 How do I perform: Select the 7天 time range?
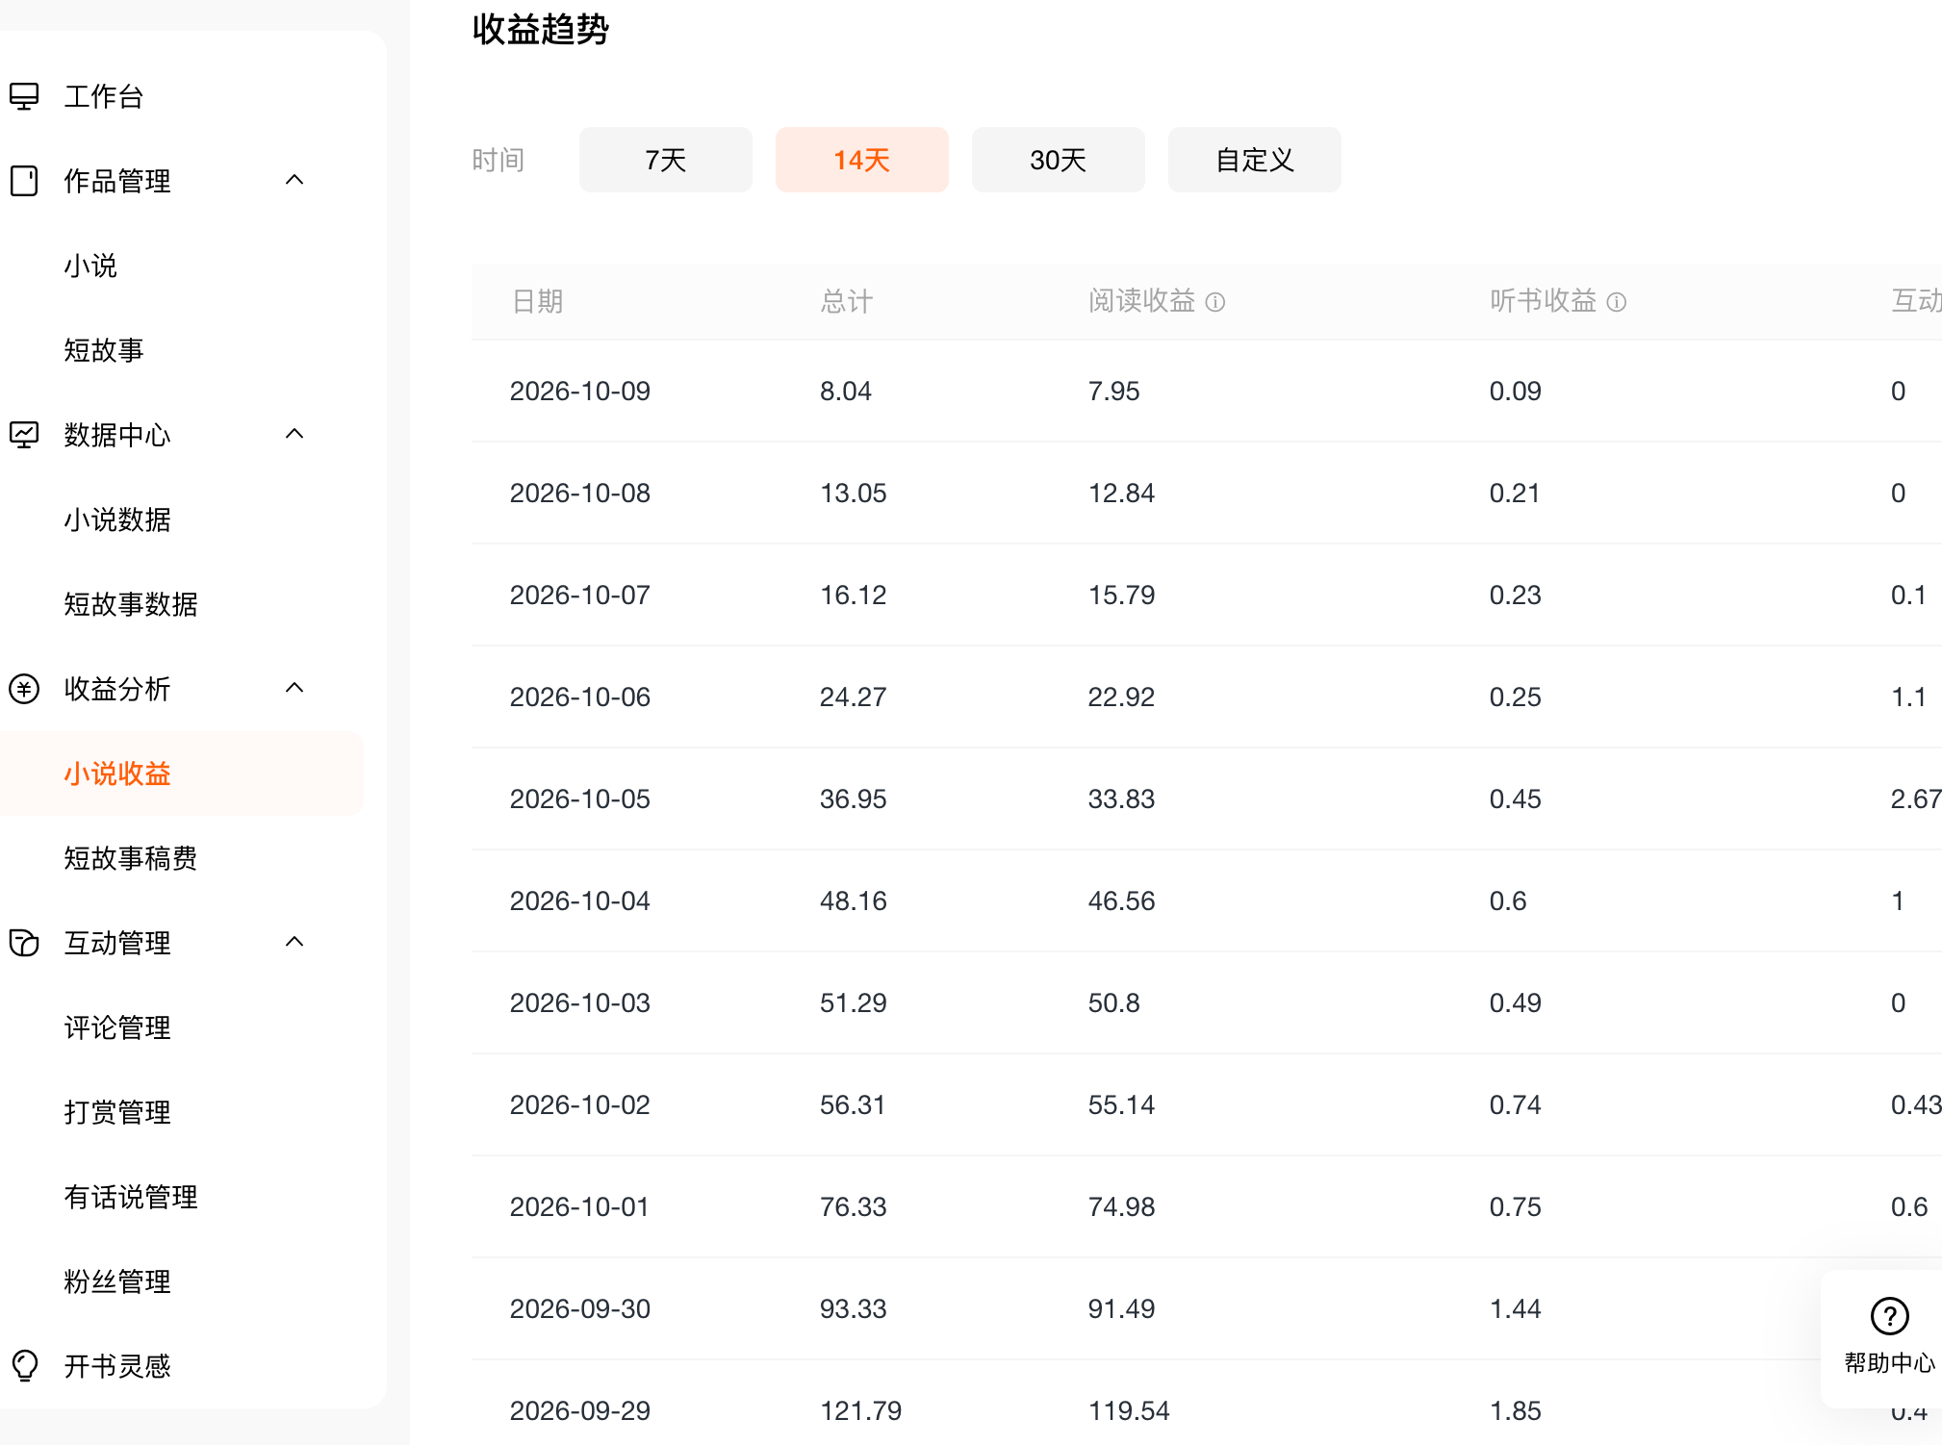point(666,160)
